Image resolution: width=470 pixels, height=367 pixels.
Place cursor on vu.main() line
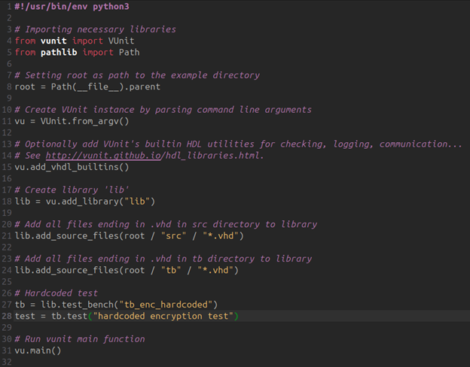click(37, 350)
